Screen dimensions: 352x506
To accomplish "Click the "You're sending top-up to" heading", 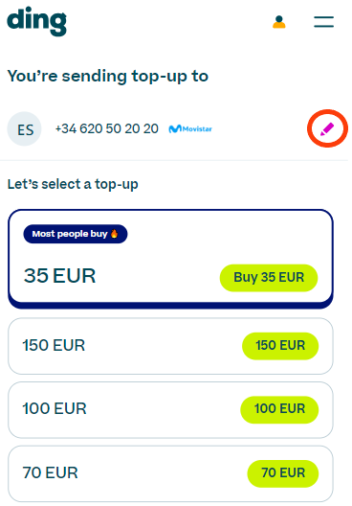I will click(x=108, y=77).
